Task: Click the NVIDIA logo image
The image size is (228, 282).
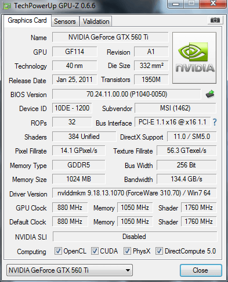Action: [x=194, y=58]
